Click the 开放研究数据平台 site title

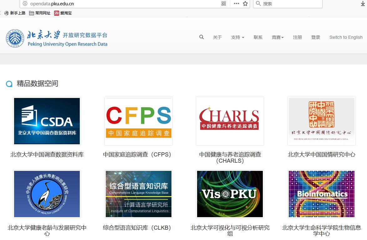click(x=85, y=35)
